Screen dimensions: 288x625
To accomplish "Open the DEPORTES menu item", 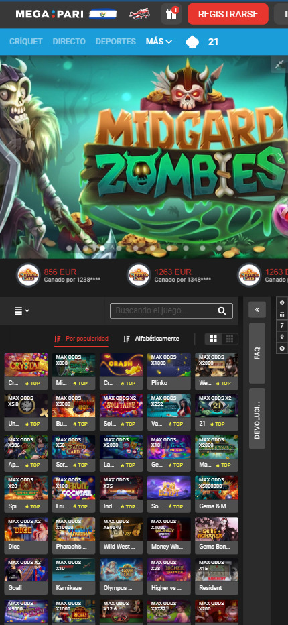I will coord(115,42).
